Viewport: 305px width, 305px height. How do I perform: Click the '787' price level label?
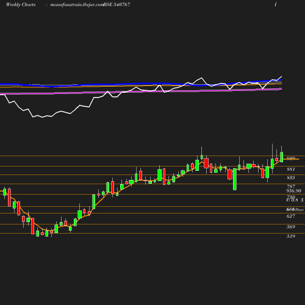[x=291, y=187]
